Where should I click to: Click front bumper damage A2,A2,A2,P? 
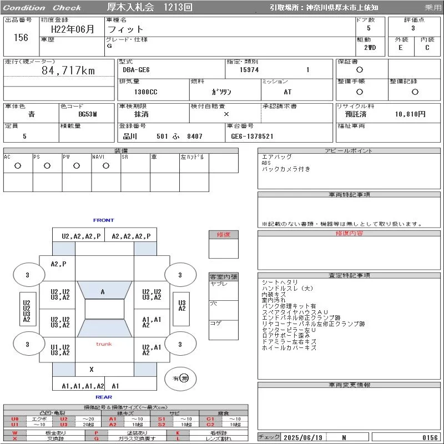(131, 236)
